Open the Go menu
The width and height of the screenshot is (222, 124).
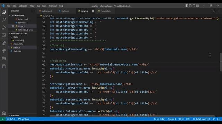point(39,6)
